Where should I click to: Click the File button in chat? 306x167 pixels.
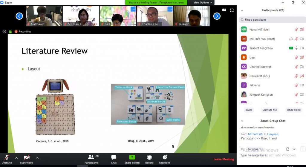[291, 149]
